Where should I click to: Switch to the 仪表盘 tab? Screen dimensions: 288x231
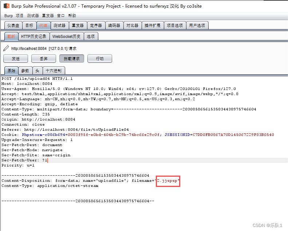tap(13, 26)
